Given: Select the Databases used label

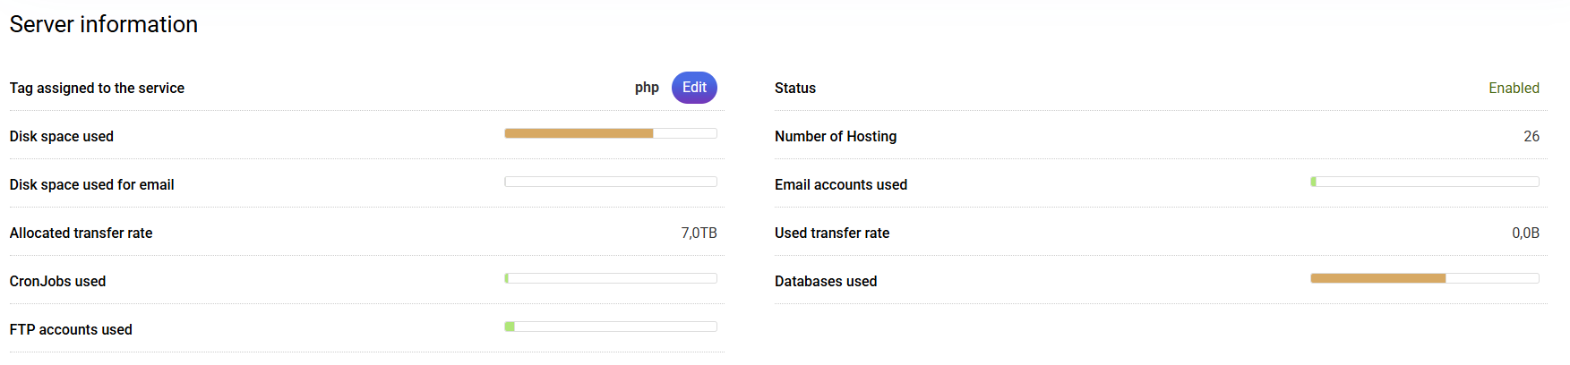Looking at the screenshot, I should 826,281.
